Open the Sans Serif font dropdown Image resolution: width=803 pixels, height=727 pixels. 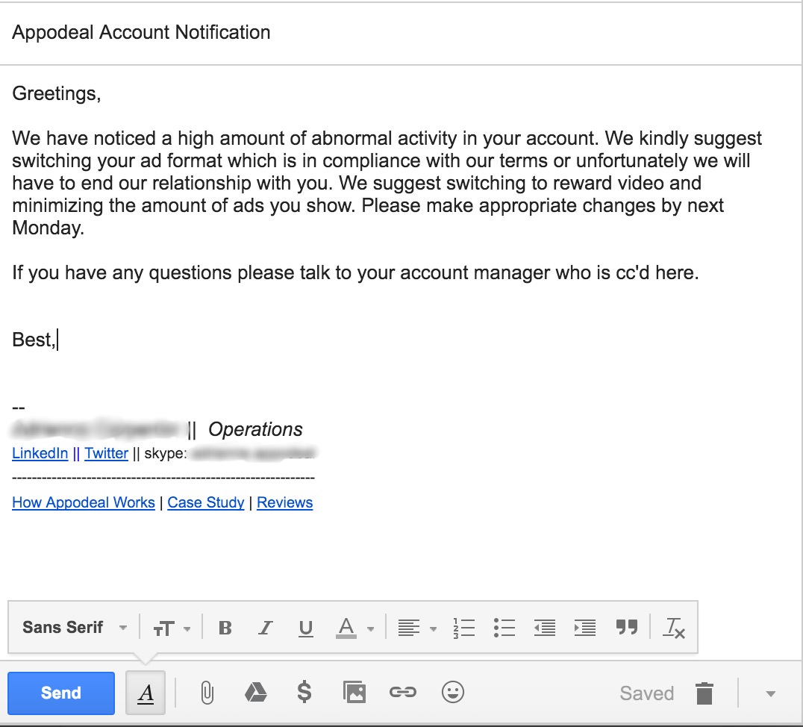[x=75, y=627]
